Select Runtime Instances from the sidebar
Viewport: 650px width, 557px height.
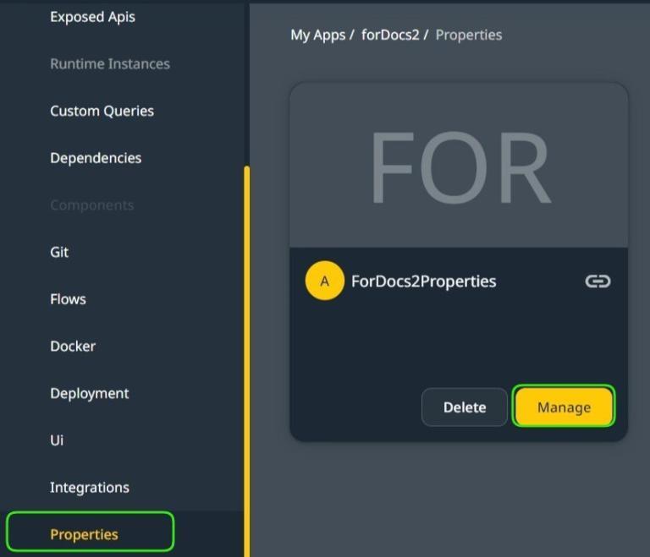tap(109, 64)
